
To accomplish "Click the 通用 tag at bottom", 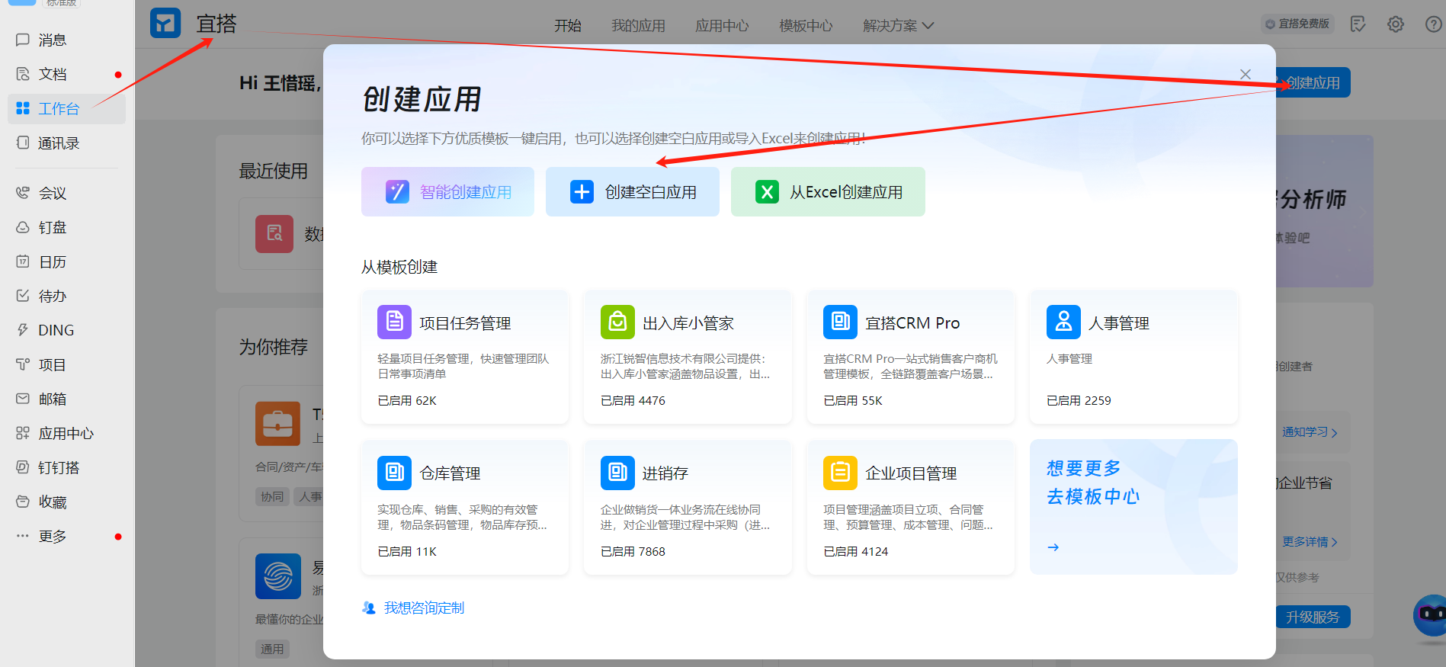I will pos(272,649).
